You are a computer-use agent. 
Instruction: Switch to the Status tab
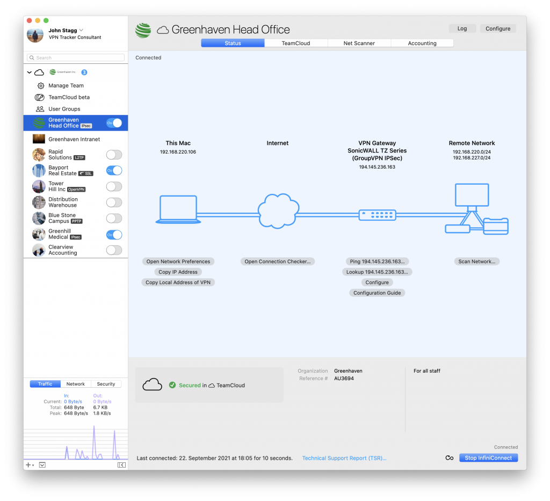233,43
